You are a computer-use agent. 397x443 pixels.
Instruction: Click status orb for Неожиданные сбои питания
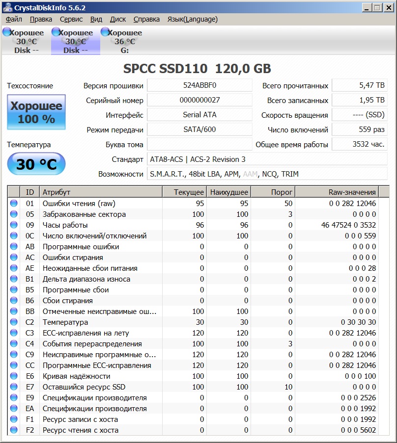coord(14,268)
